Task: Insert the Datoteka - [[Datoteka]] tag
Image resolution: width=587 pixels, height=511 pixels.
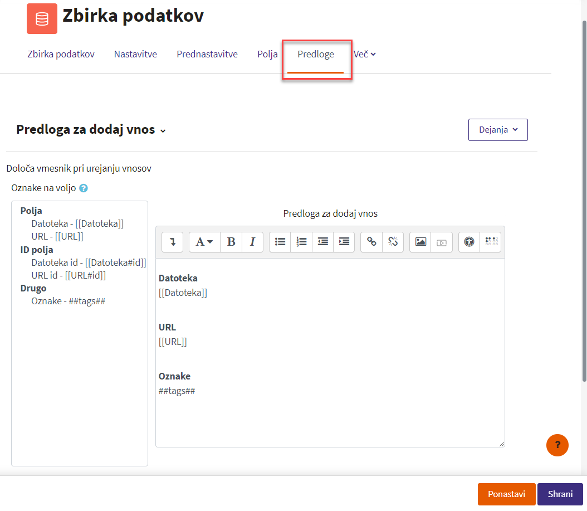Action: (x=77, y=223)
